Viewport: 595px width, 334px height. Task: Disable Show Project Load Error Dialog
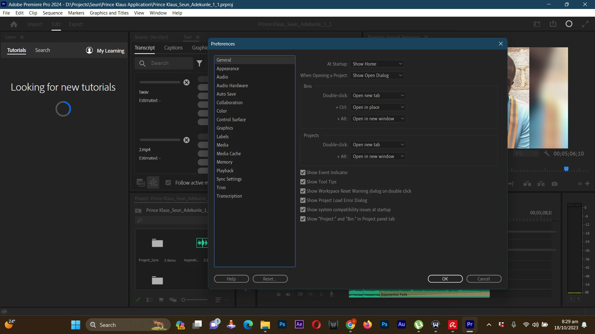[303, 200]
